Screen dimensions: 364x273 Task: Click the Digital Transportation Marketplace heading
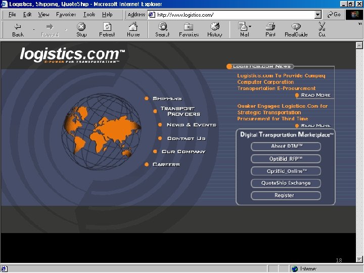point(287,134)
